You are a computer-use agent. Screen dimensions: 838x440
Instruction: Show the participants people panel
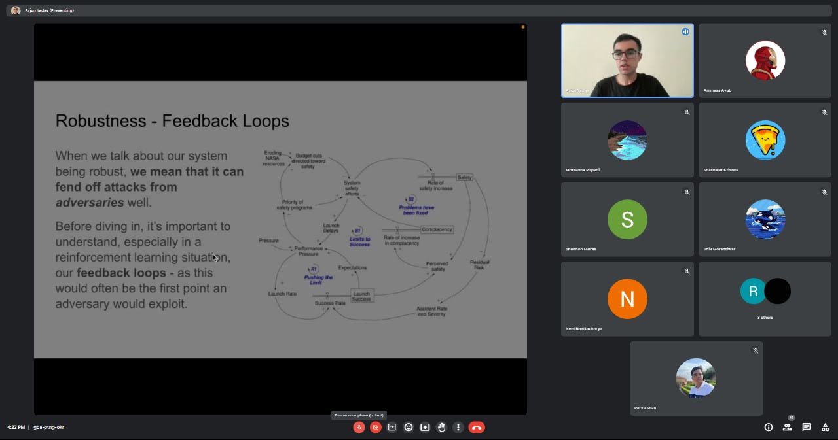coord(788,427)
